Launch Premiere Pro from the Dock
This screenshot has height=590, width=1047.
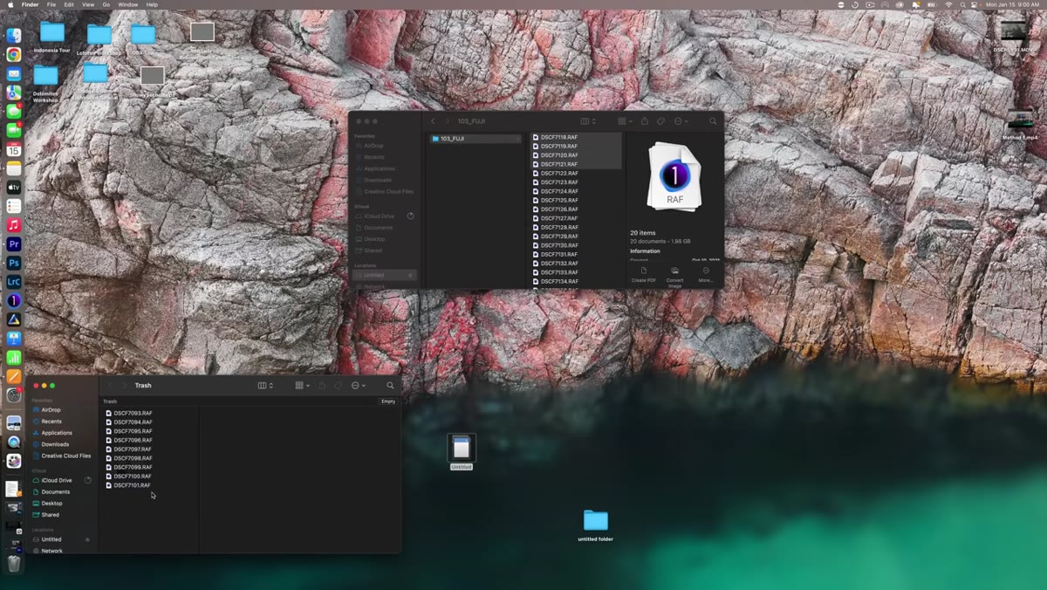coord(14,244)
